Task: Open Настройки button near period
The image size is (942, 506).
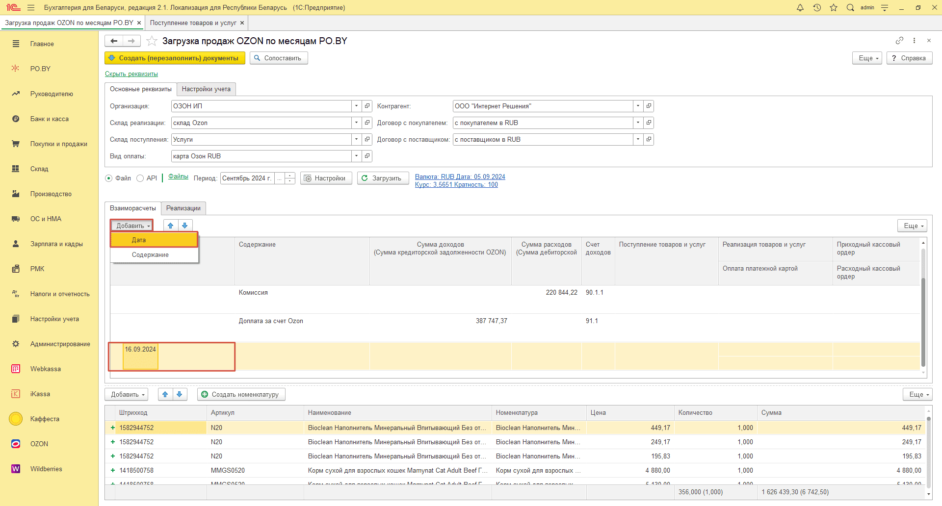Action: click(x=326, y=178)
